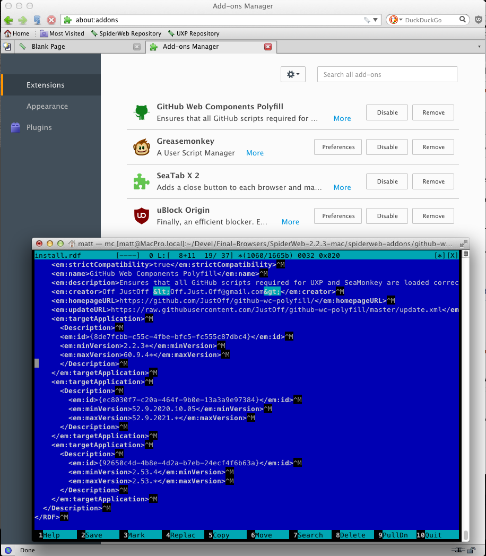Screen dimensions: 486x556
Task: Click the Greasemonkey monkey icon
Action: click(142, 147)
